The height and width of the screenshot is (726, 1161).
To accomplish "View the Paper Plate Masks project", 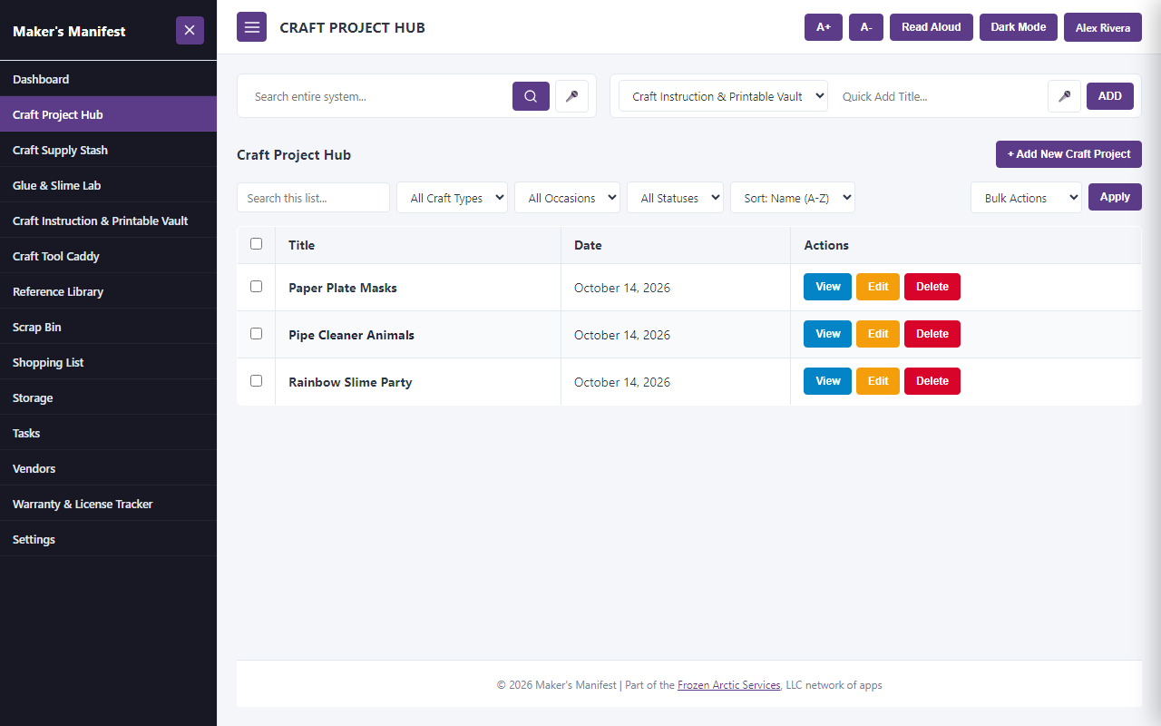I will [828, 286].
